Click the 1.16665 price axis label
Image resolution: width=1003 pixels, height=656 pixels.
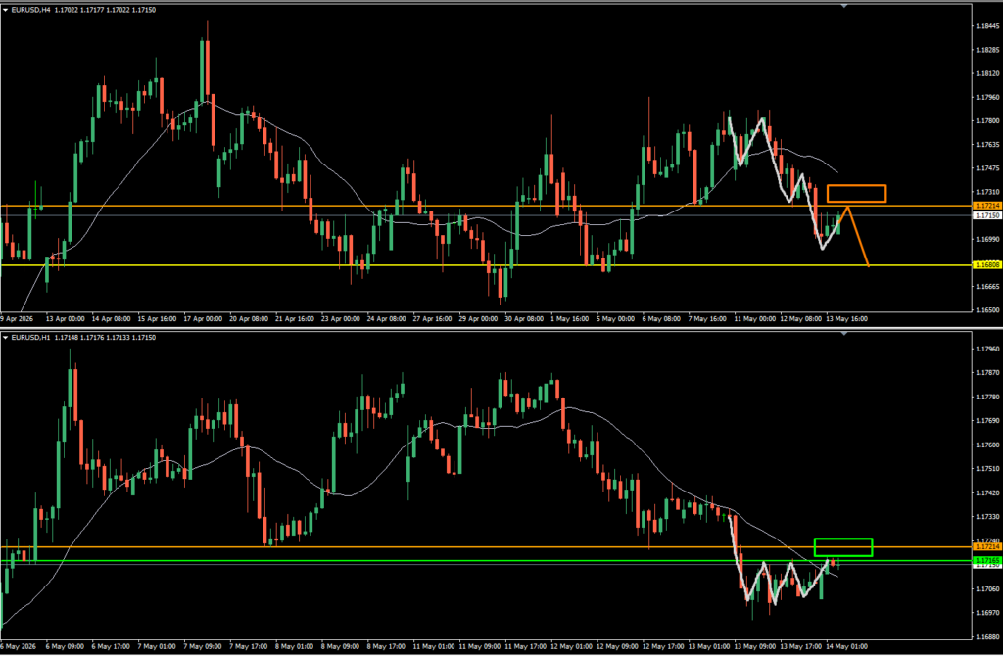tap(987, 287)
